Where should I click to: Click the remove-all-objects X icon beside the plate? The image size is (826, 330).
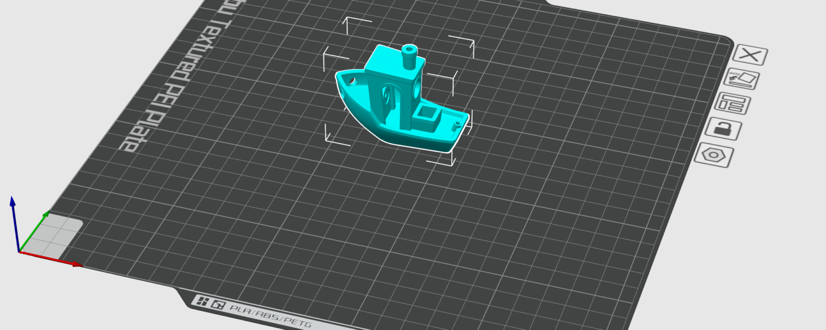[750, 55]
